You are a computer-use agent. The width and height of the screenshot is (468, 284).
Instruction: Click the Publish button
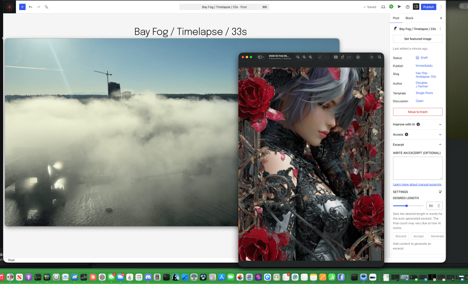tap(428, 7)
